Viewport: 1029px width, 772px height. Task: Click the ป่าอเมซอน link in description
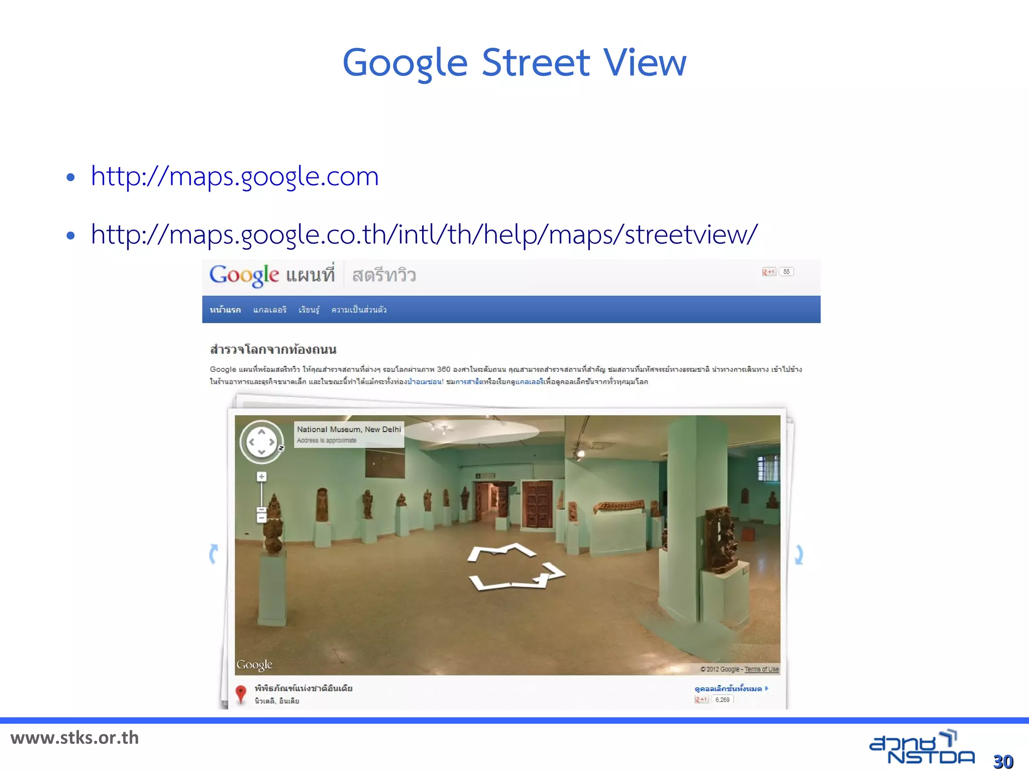click(425, 381)
